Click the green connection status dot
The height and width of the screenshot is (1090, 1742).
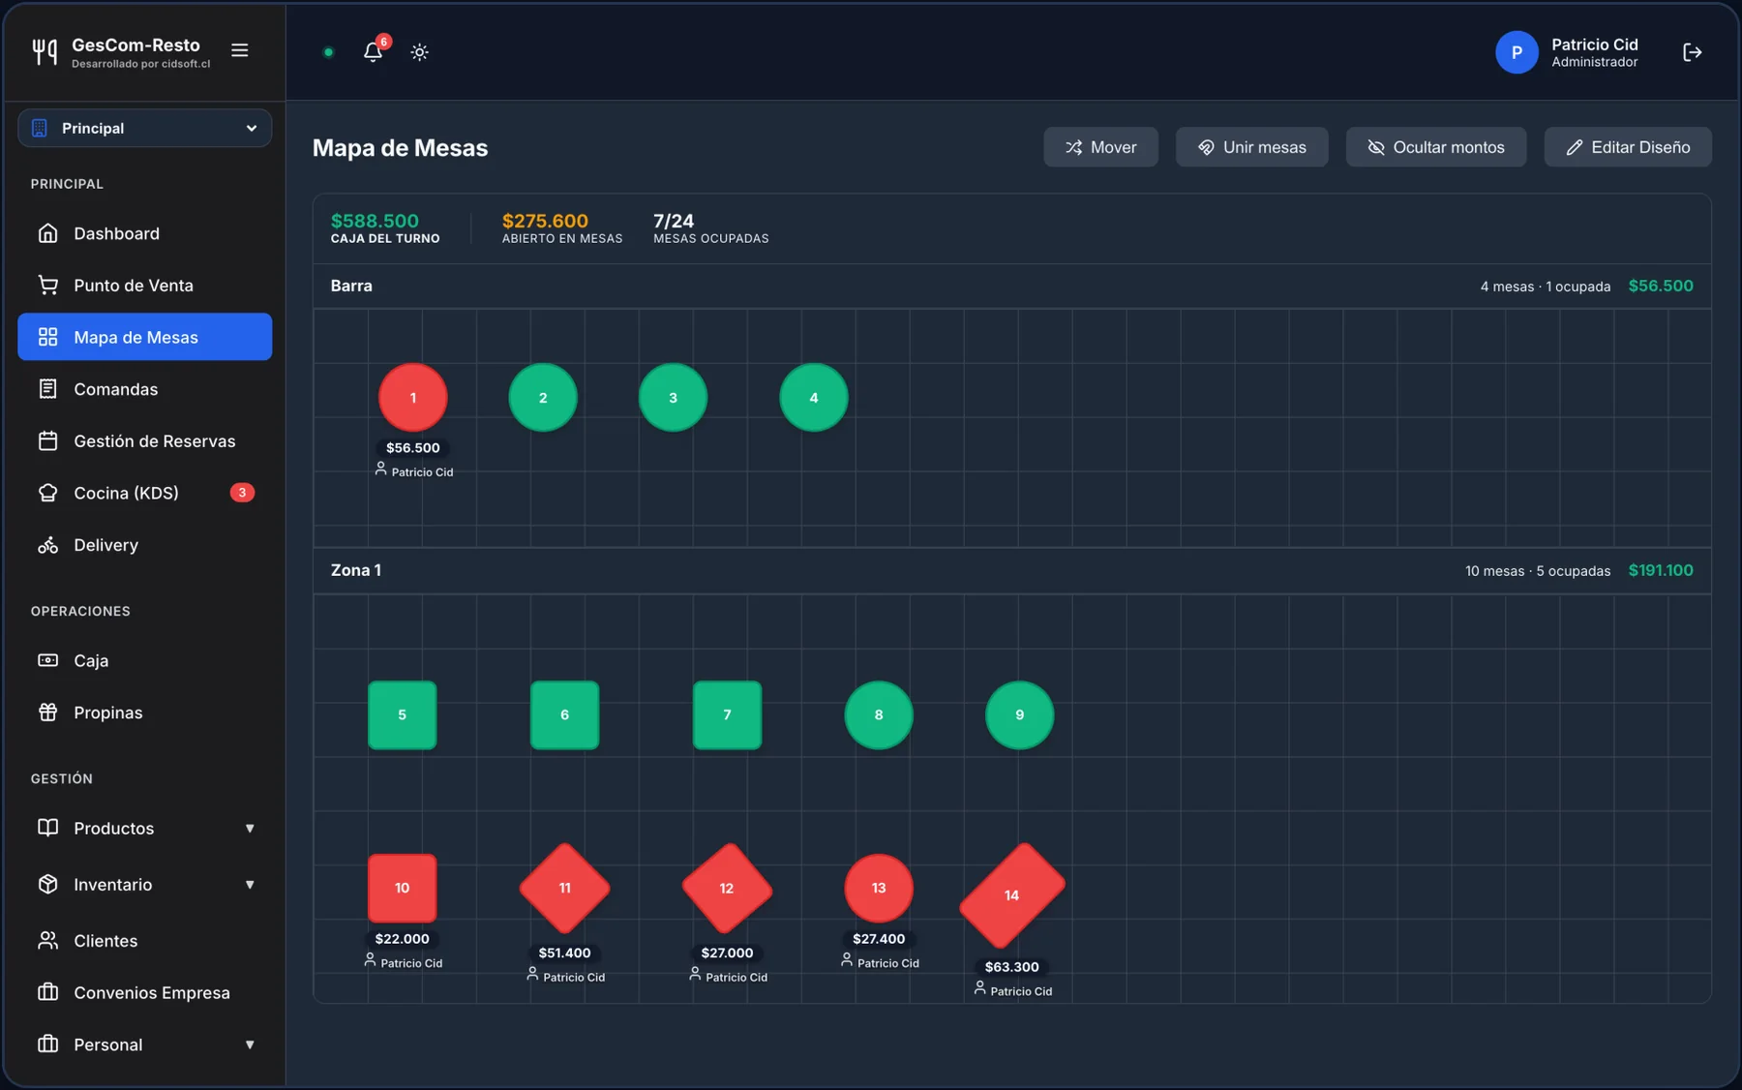click(329, 52)
